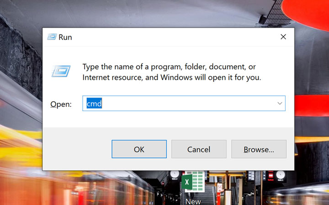Screen dimensions: 329x205
Task: Click the "Run" title text
Action: 65,37
